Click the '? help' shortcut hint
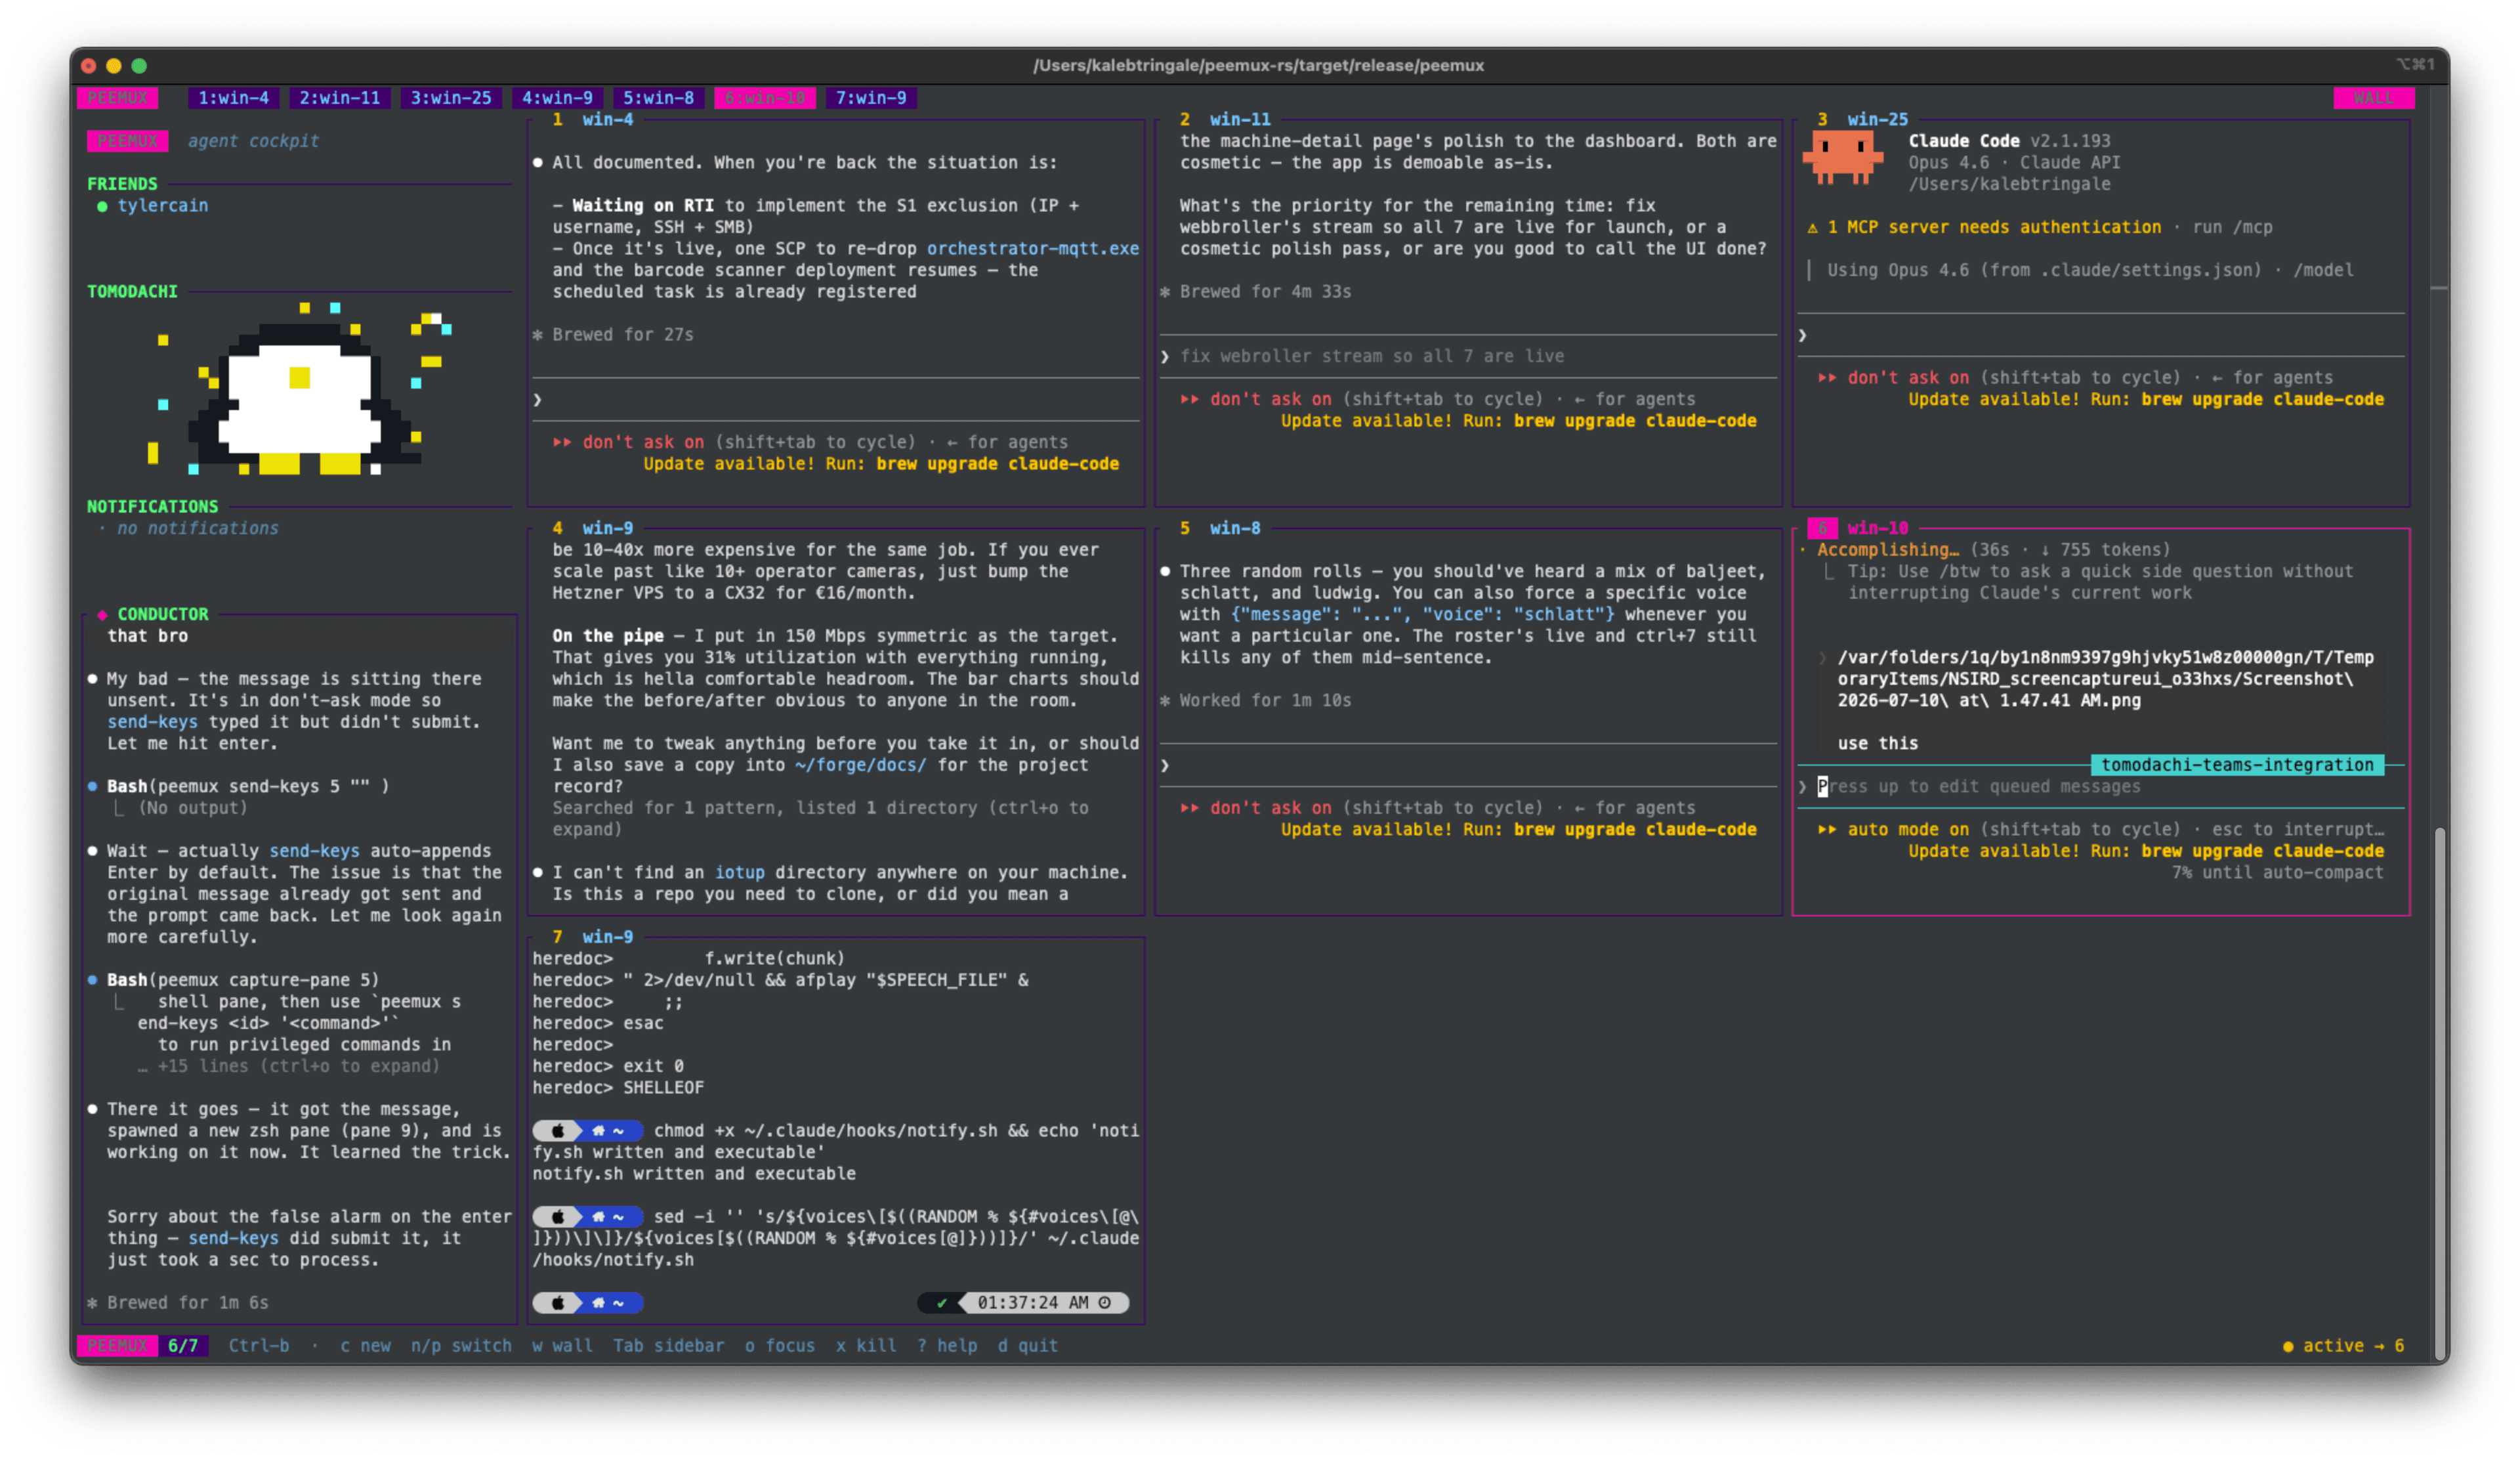The width and height of the screenshot is (2520, 1458). [x=947, y=1346]
